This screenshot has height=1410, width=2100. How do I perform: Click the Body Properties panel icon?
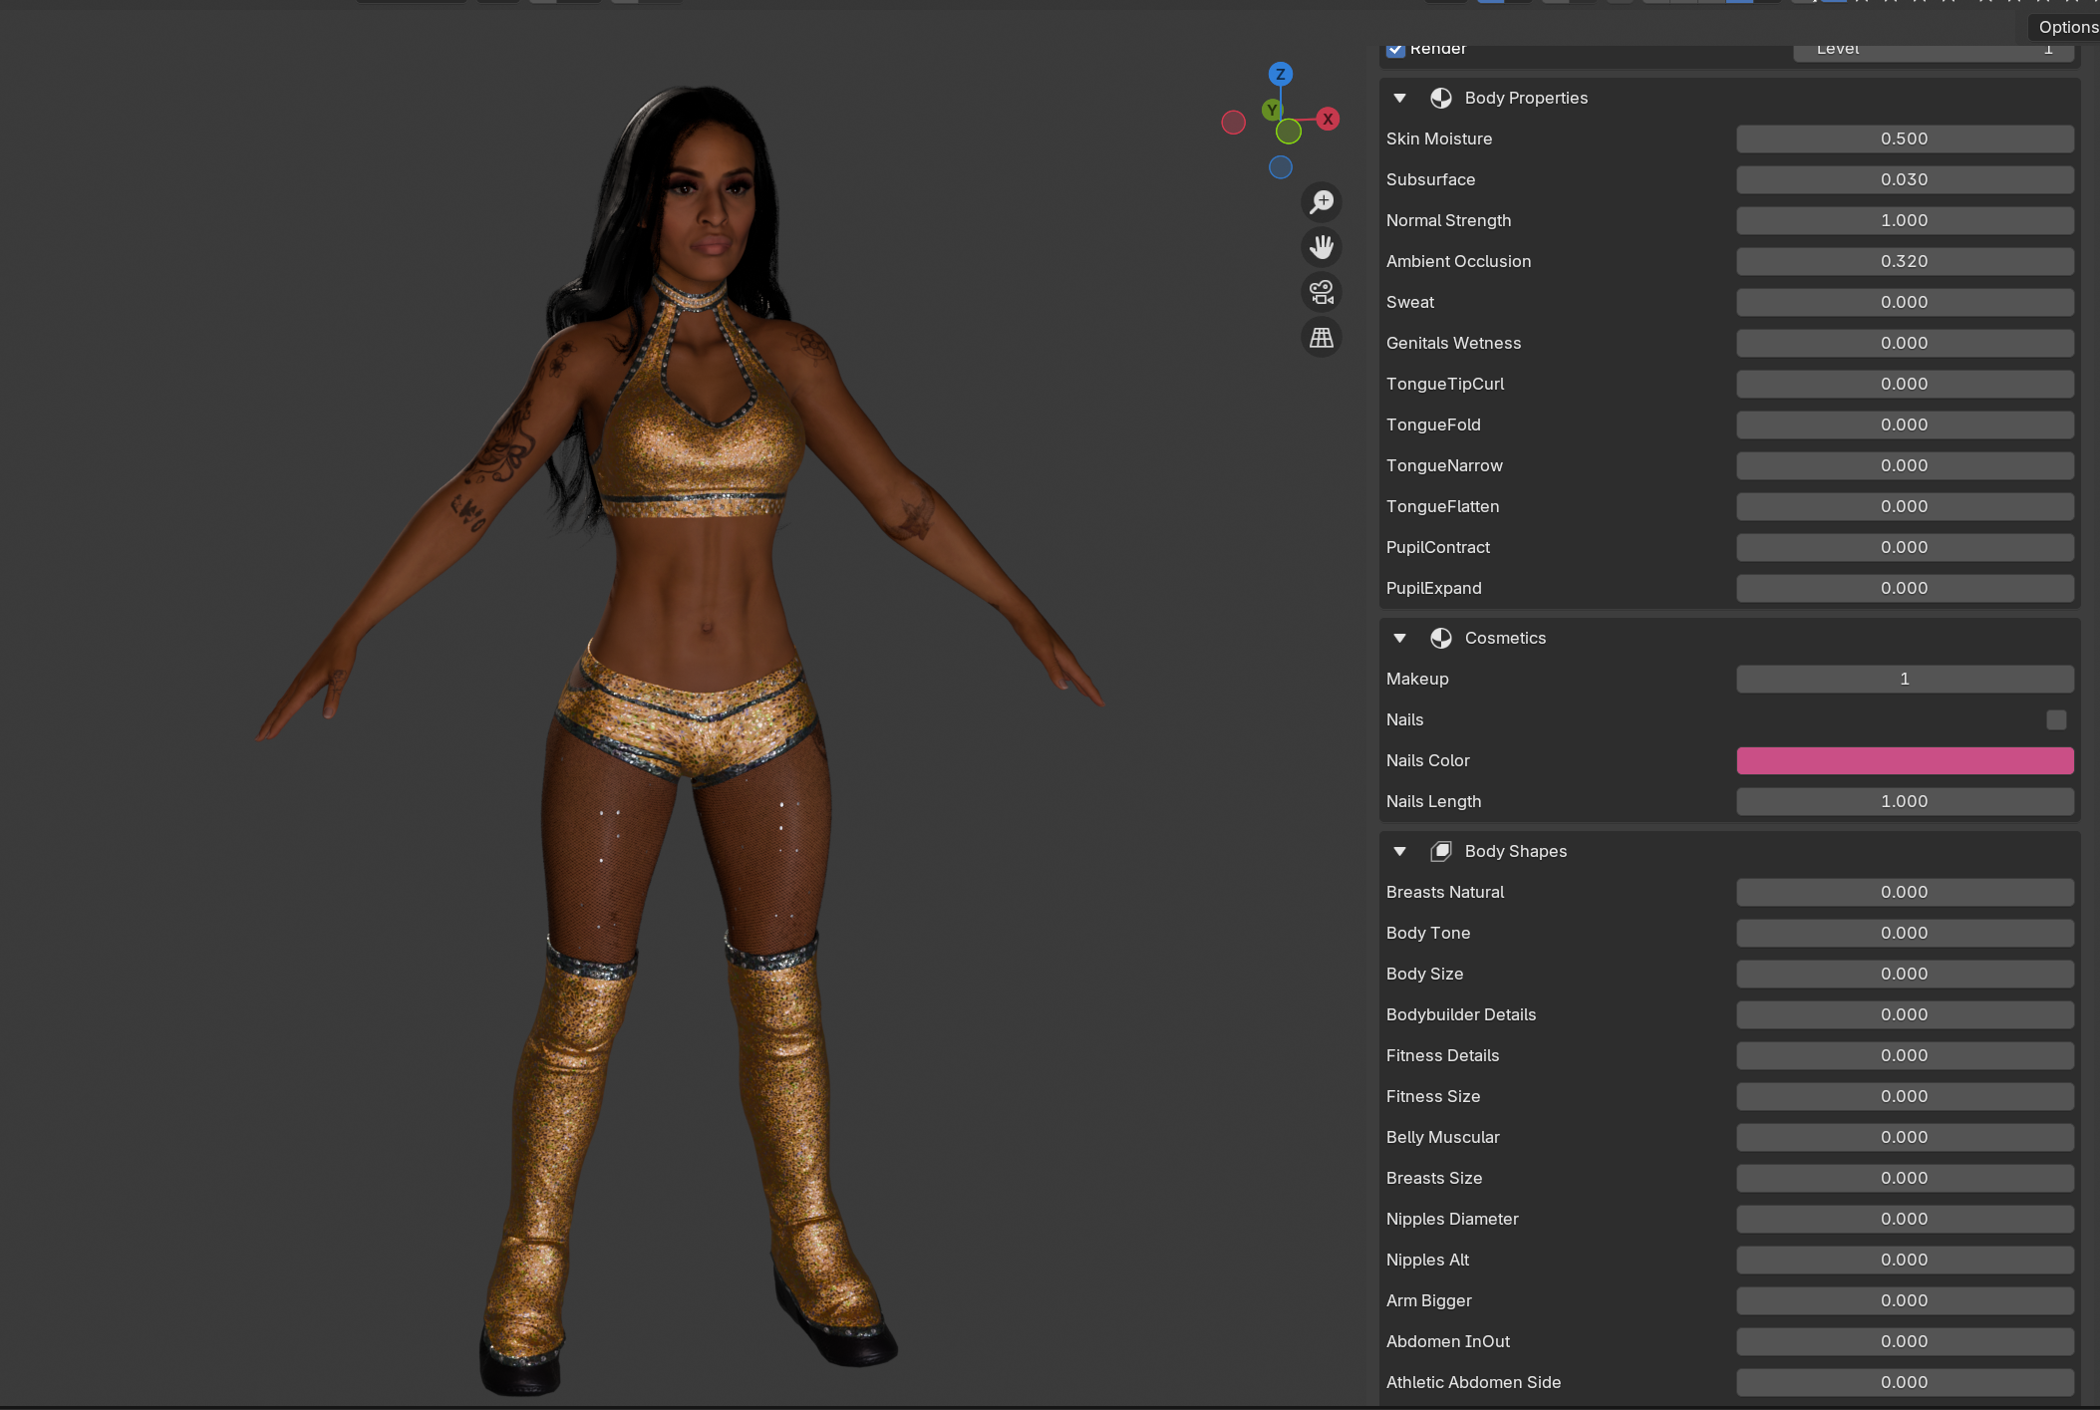[1441, 98]
